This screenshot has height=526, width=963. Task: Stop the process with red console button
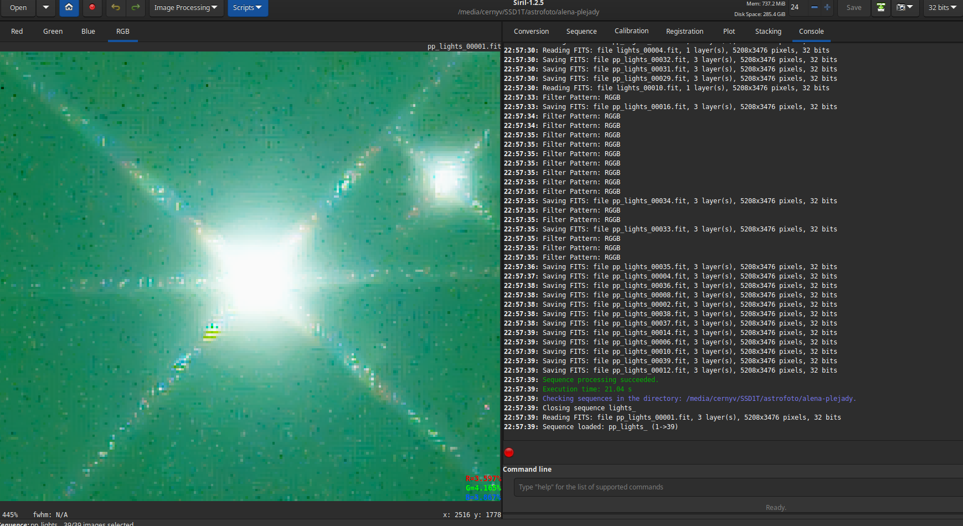509,452
